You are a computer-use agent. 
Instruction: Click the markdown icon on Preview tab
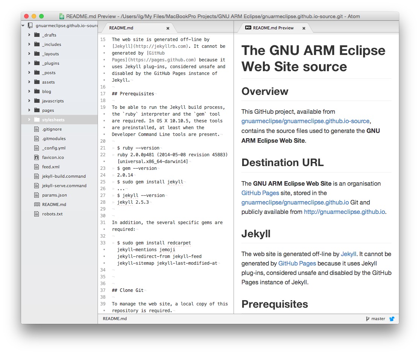248,27
